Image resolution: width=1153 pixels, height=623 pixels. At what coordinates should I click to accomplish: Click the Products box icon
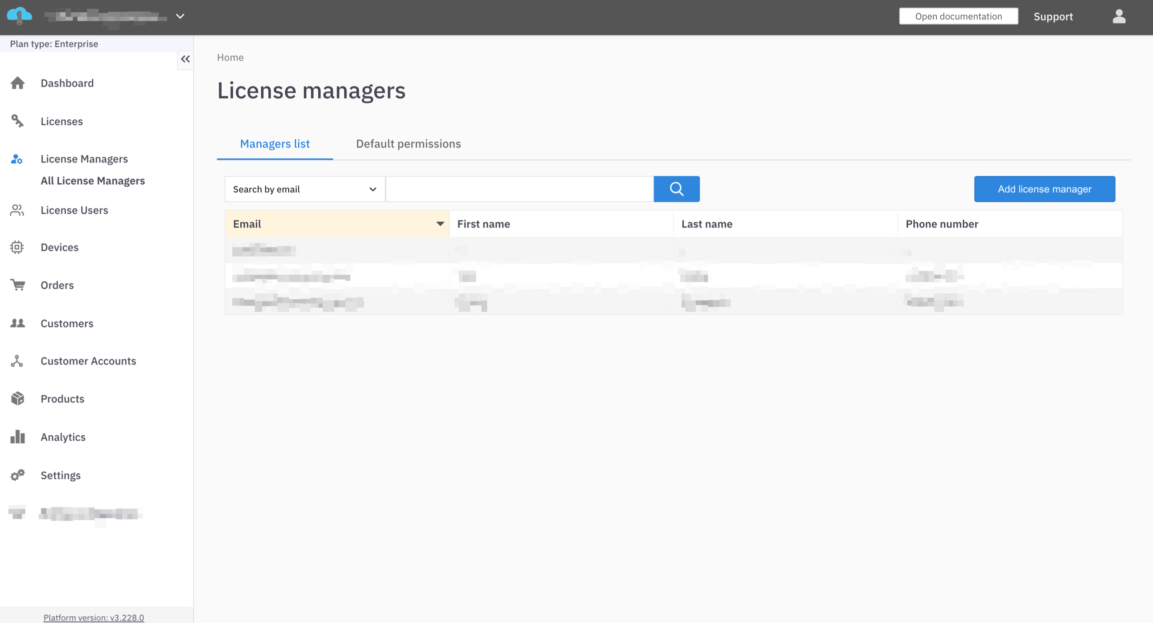[x=18, y=398]
